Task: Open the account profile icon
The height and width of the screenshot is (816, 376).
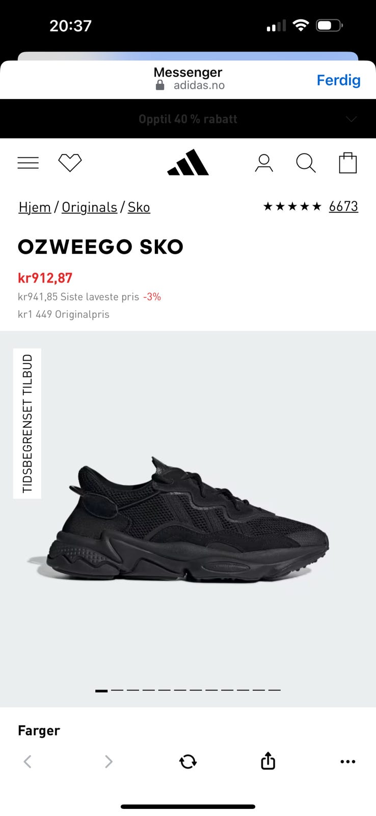Action: pyautogui.click(x=264, y=163)
